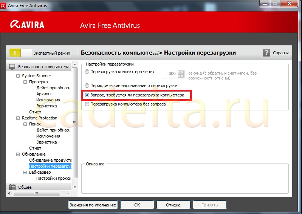This screenshot has width=302, height=214.
Task: Click the horizontal scrollbar left arrow
Action: 9,193
